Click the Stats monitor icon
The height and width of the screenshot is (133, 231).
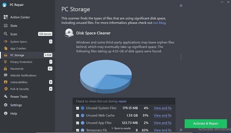point(6,26)
